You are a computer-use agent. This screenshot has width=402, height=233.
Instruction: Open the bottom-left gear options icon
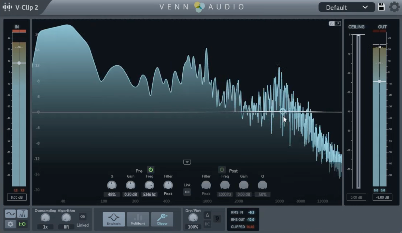10,224
